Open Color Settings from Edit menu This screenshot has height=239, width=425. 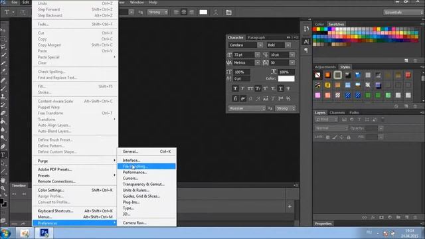point(75,191)
